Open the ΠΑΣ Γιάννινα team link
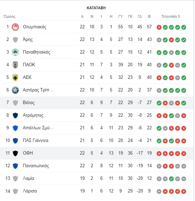 click(x=36, y=141)
